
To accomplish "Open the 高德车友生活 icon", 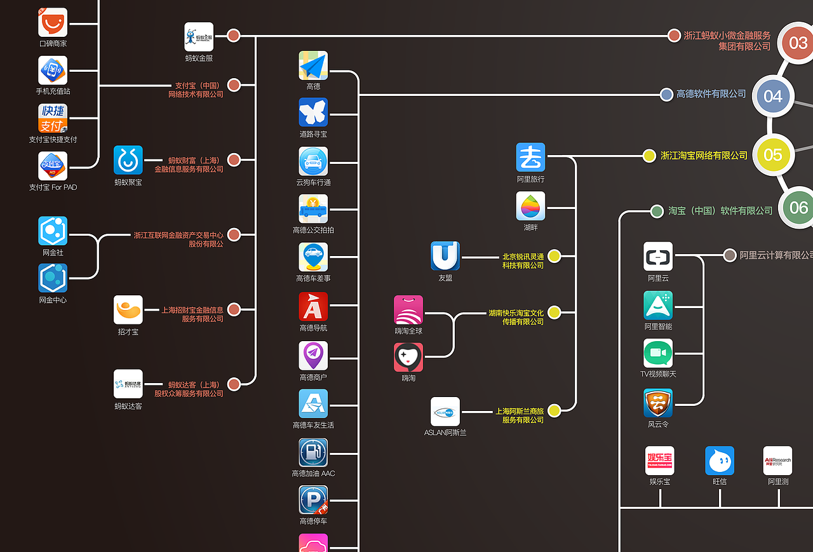I will click(314, 404).
